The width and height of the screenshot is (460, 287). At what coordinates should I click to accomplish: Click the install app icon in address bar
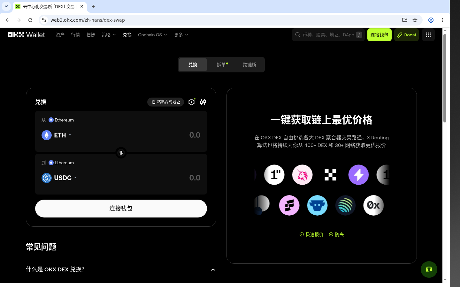[x=405, y=20]
